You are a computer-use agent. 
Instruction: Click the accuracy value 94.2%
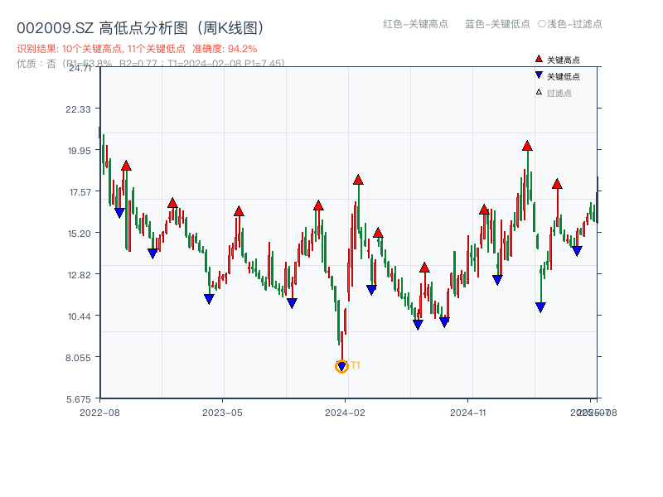pyautogui.click(x=240, y=50)
